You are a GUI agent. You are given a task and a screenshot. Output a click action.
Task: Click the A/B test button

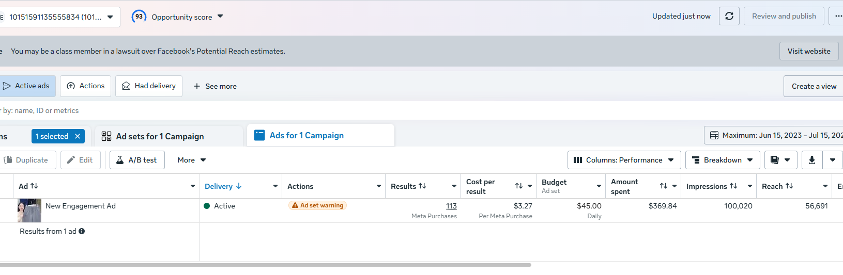[137, 160]
